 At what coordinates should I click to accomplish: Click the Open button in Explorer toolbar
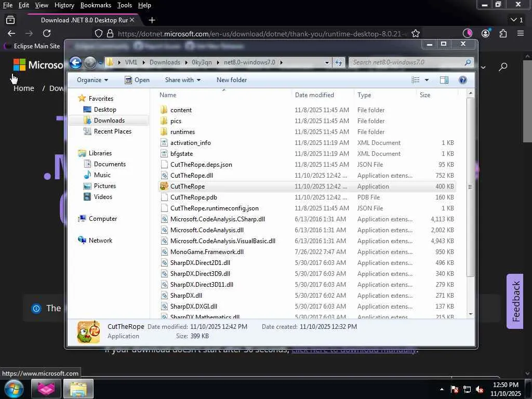click(137, 80)
